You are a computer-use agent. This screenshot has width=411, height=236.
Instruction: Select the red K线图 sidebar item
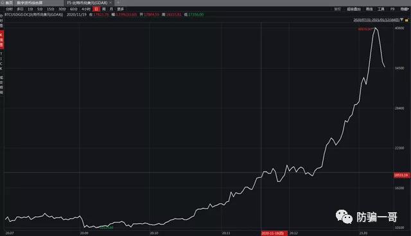1,40
